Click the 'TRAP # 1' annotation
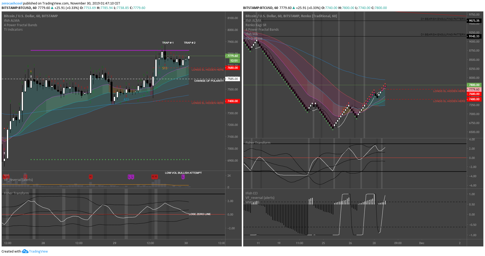The height and width of the screenshot is (256, 485). pos(168,43)
